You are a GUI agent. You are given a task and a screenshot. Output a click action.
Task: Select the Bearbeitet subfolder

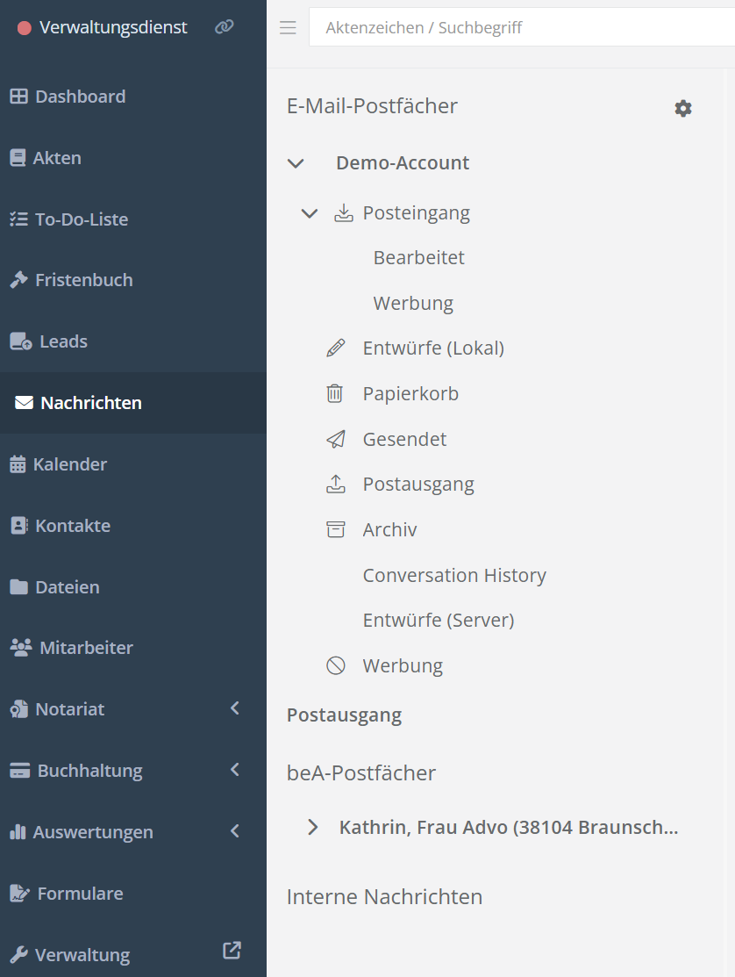point(418,258)
